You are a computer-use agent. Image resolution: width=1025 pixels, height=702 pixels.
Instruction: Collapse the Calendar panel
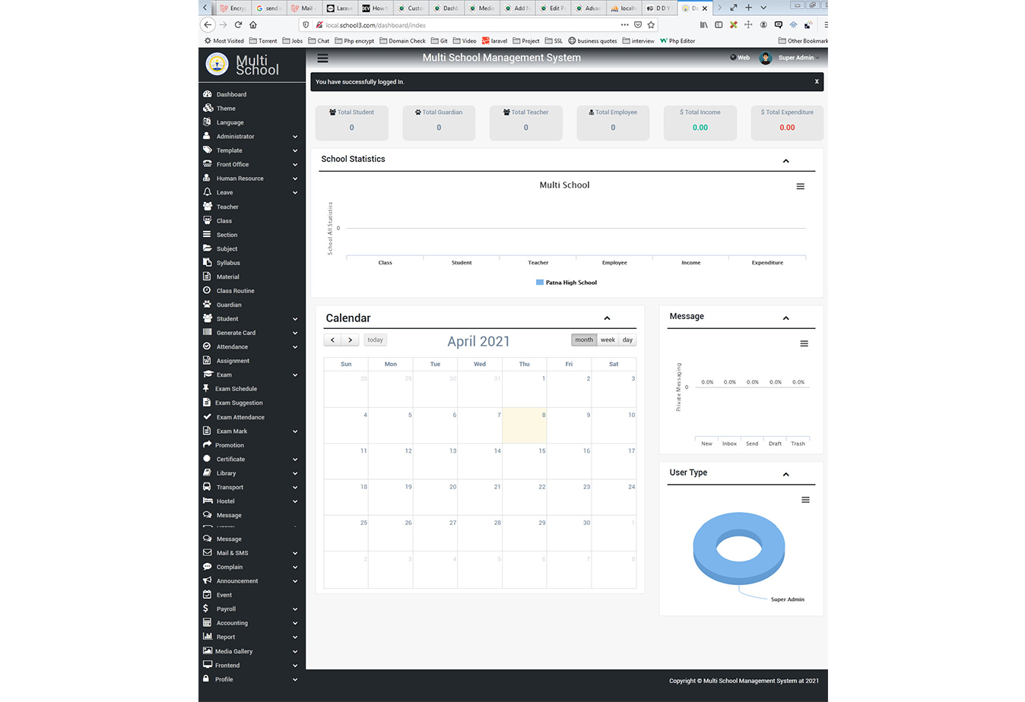607,318
